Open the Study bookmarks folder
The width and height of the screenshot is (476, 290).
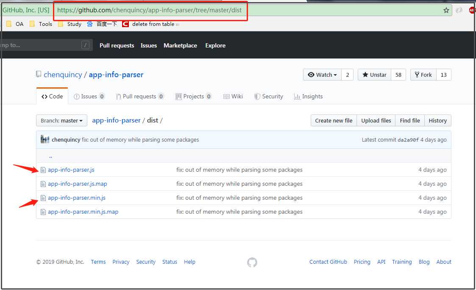point(70,24)
